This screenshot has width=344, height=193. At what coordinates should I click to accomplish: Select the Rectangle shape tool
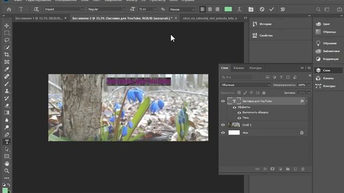(6, 156)
